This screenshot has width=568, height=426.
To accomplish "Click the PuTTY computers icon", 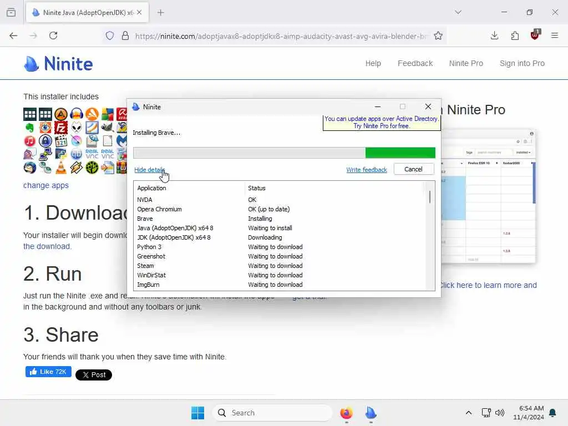I will pos(45,154).
